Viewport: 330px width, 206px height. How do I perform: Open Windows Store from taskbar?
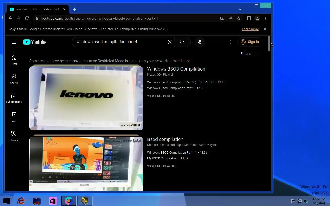53,201
